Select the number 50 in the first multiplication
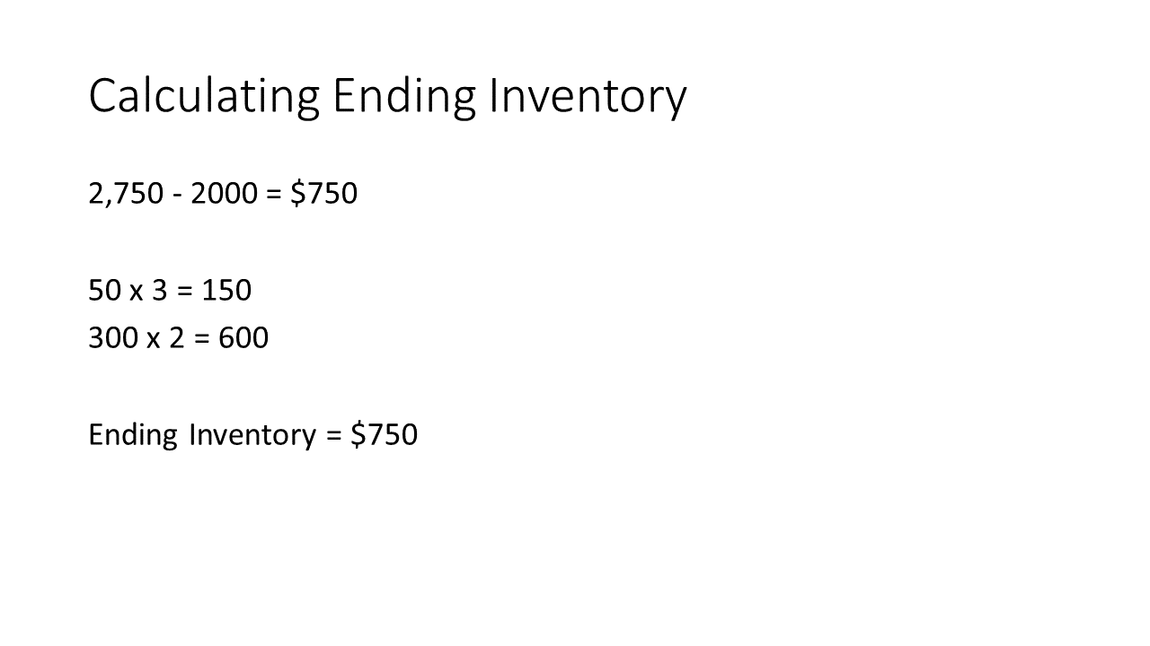Screen dimensions: 1150x646 tap(104, 290)
